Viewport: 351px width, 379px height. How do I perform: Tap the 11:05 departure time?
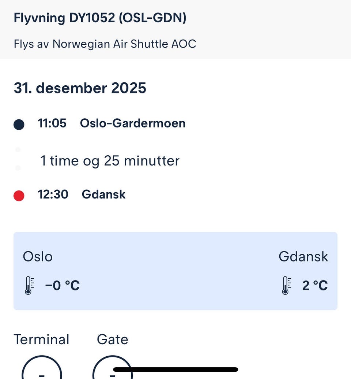pyautogui.click(x=52, y=123)
